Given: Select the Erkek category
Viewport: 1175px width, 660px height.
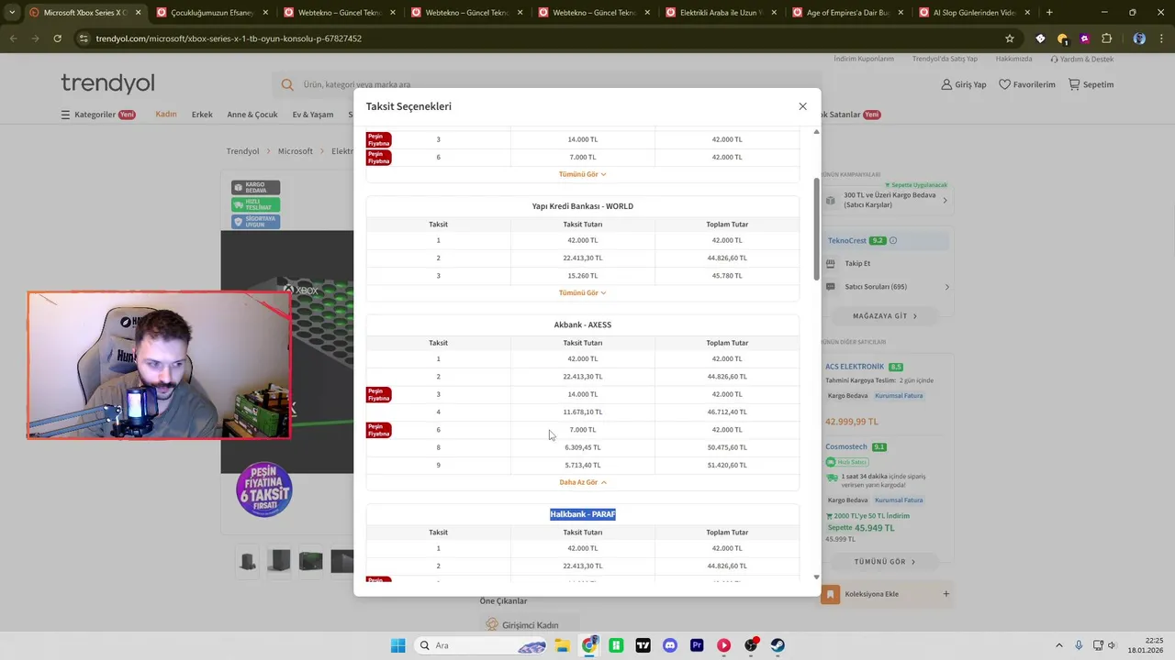Looking at the screenshot, I should [x=202, y=115].
